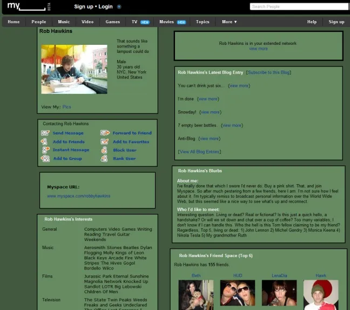Click the Pics link under View My

click(x=67, y=107)
